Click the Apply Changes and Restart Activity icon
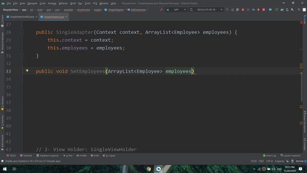Image resolution: width=307 pixels, height=173 pixels. [232, 10]
